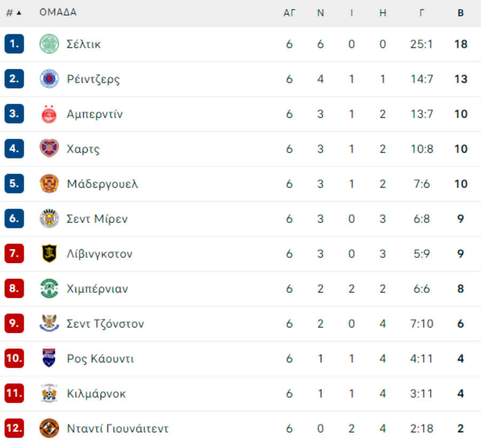The height and width of the screenshot is (445, 481).
Task: Open the St Johnstone crest icon
Action: coord(49,323)
